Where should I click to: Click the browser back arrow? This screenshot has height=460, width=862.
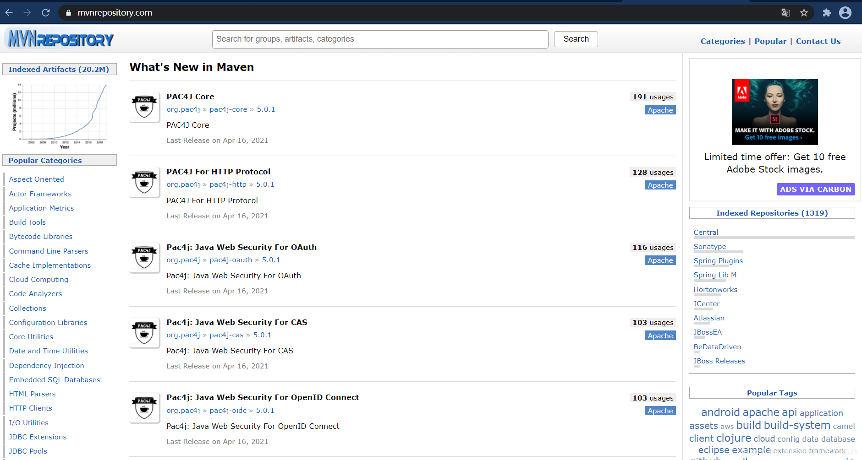coord(9,13)
